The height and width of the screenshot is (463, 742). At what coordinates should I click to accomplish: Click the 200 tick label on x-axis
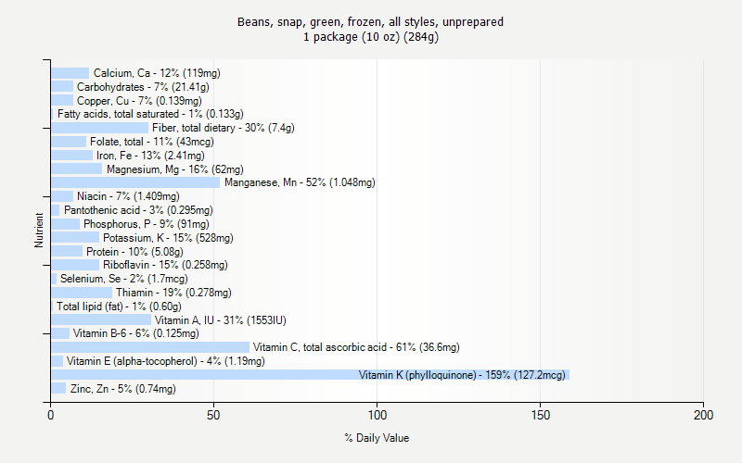tap(704, 415)
